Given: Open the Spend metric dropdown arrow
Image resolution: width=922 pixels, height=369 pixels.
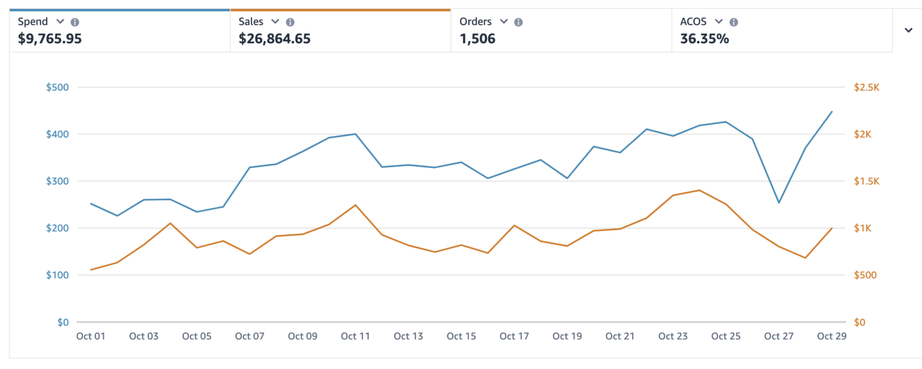Looking at the screenshot, I should click(59, 22).
